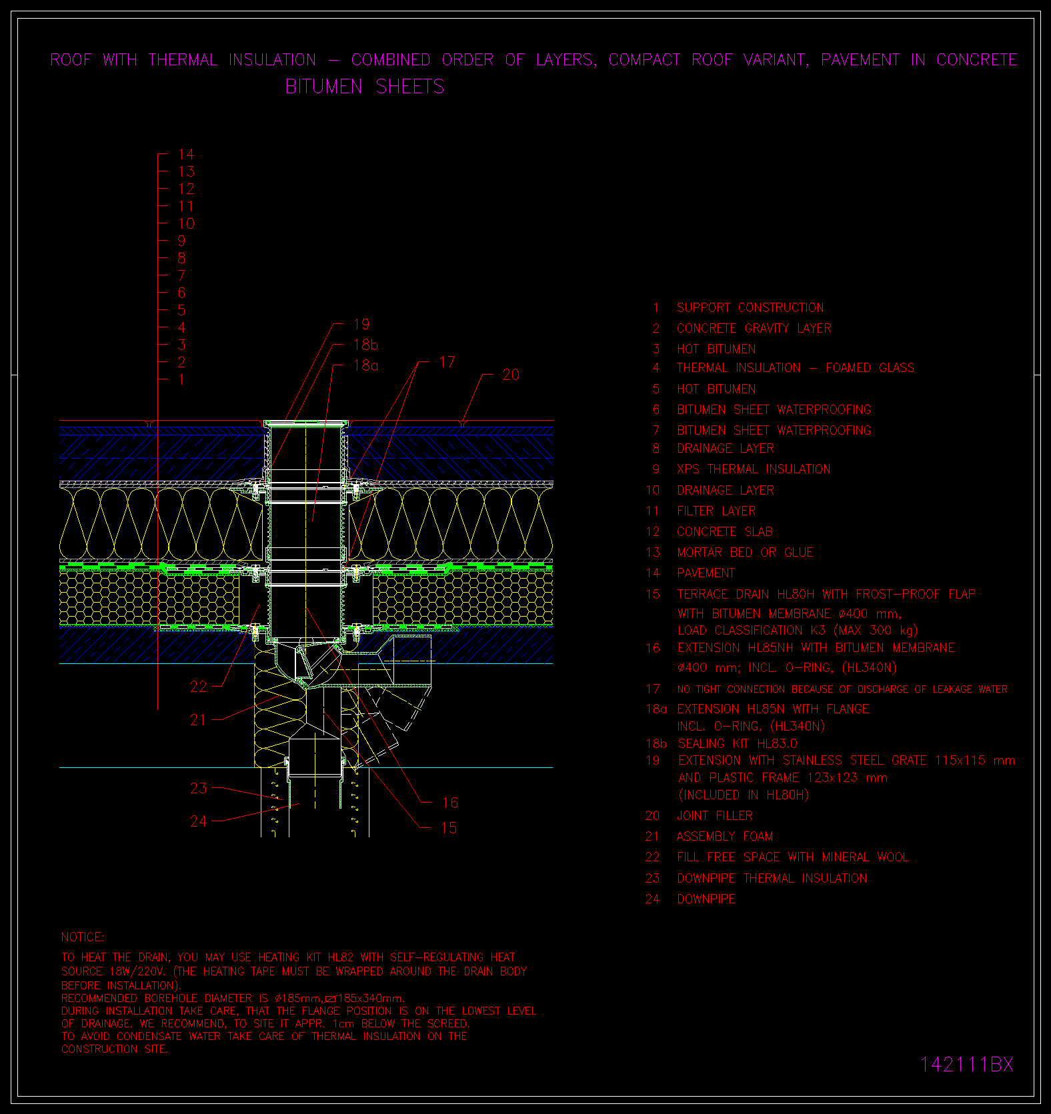Select callout label 18b in drawing
This screenshot has width=1051, height=1114.
[365, 345]
